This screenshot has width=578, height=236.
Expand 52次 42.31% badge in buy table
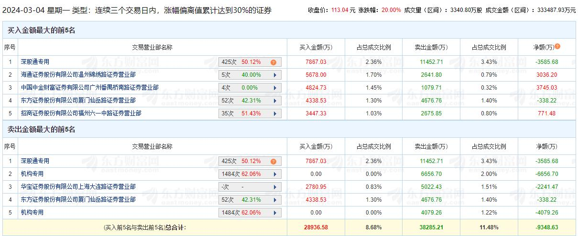[275, 101]
